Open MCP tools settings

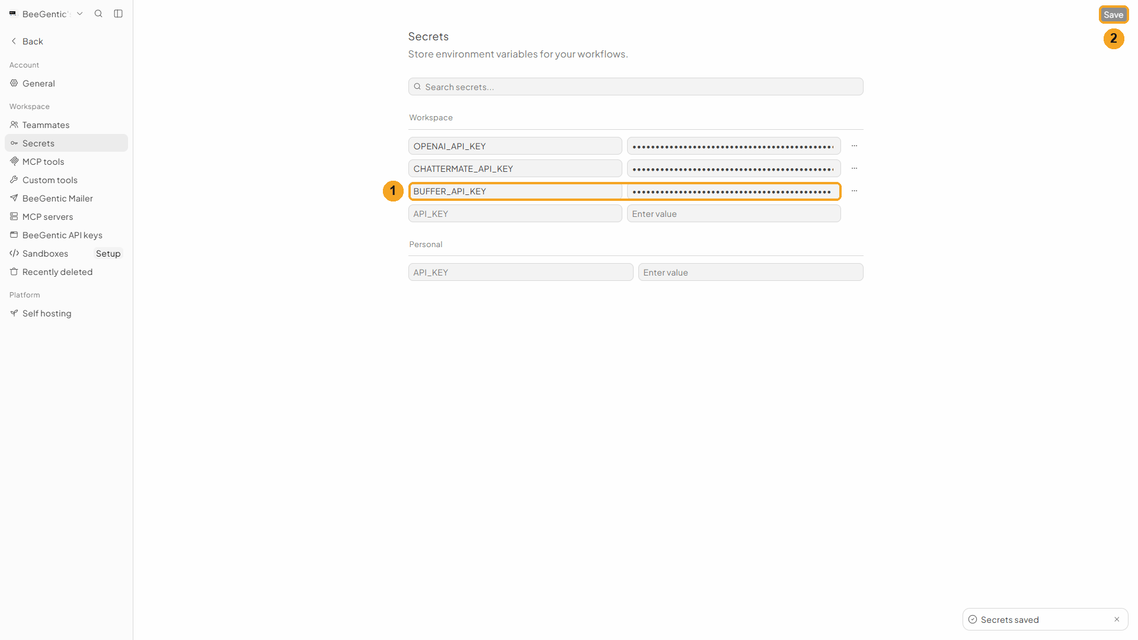pos(66,162)
